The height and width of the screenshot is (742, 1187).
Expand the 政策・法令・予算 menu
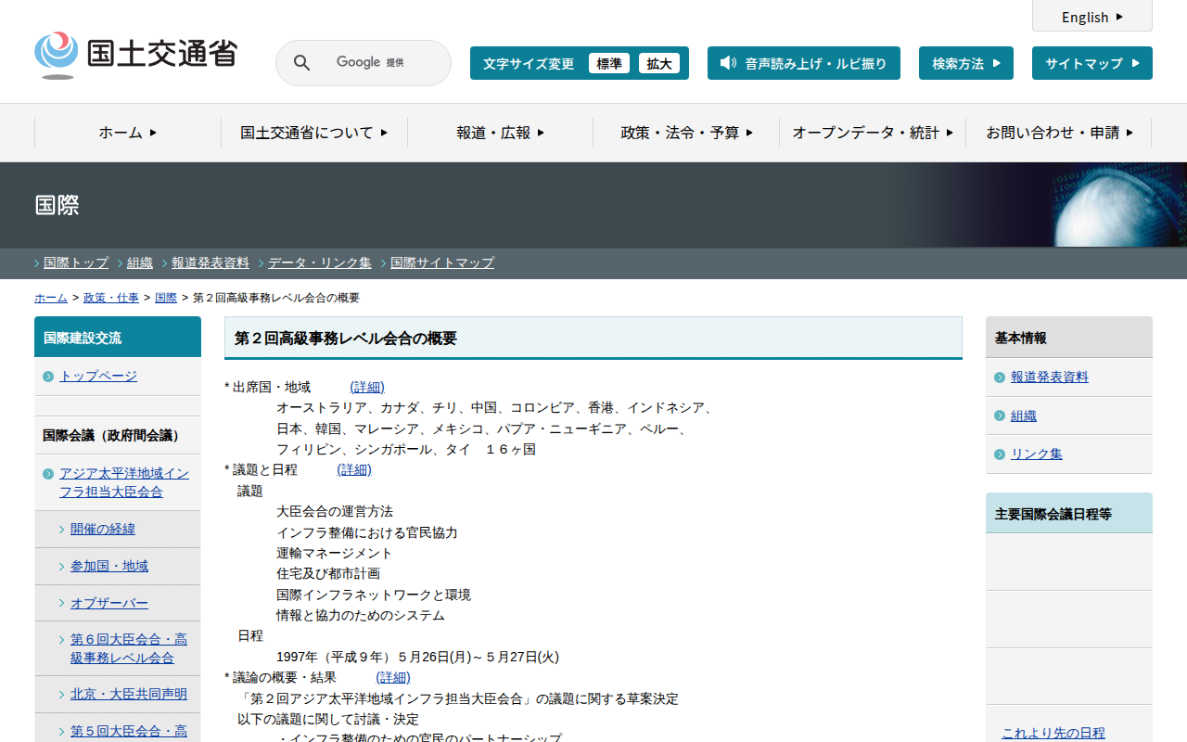point(686,133)
